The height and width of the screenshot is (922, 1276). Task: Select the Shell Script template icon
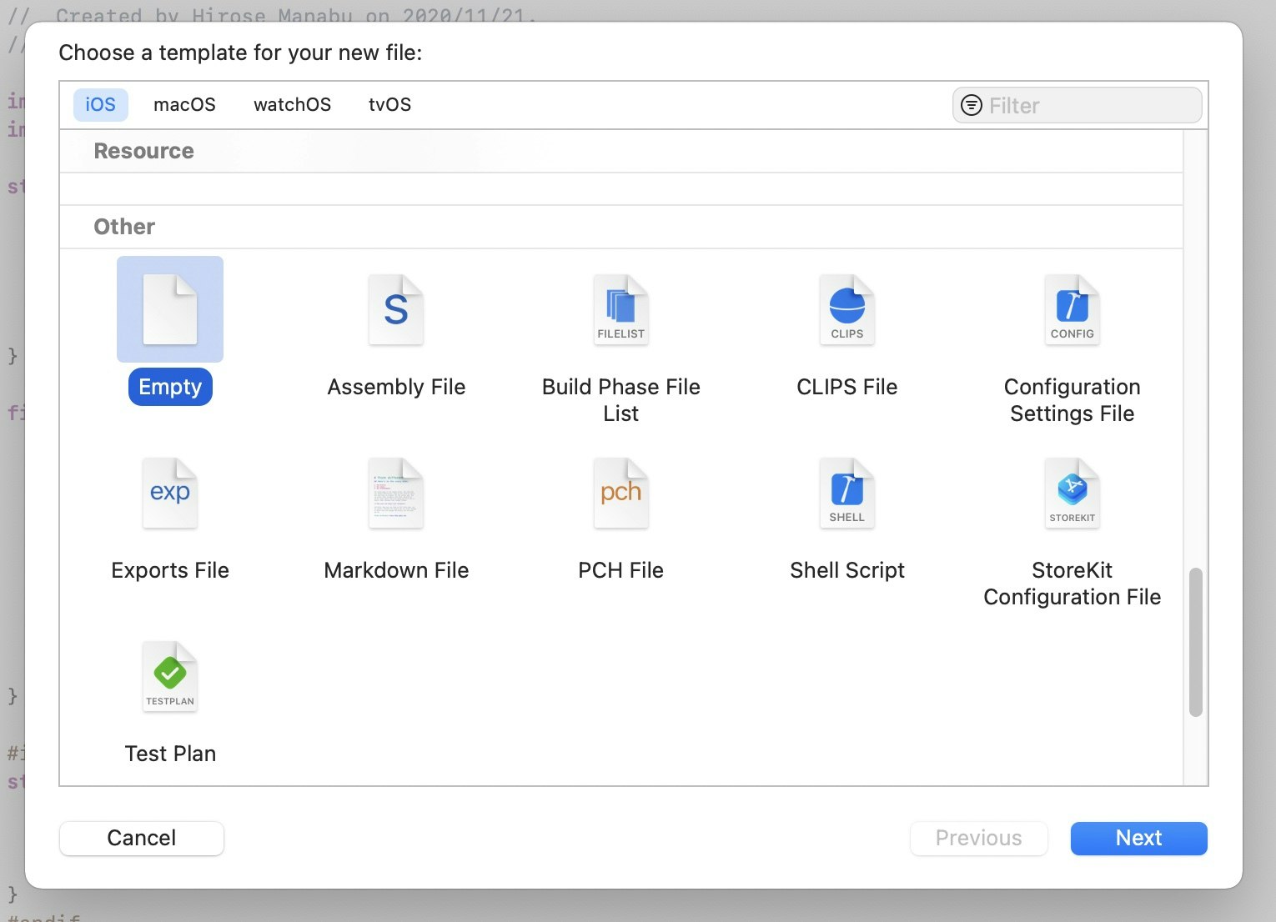tap(847, 493)
